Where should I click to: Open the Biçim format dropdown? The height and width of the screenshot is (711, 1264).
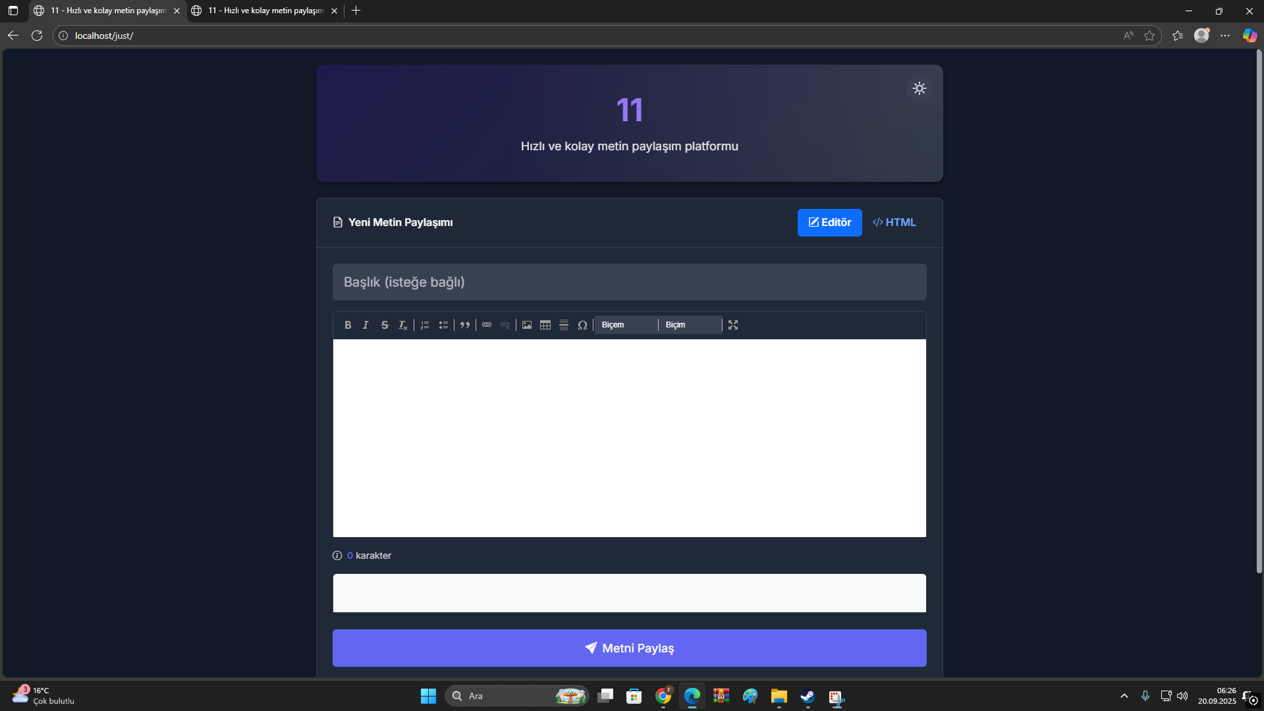[x=690, y=325]
